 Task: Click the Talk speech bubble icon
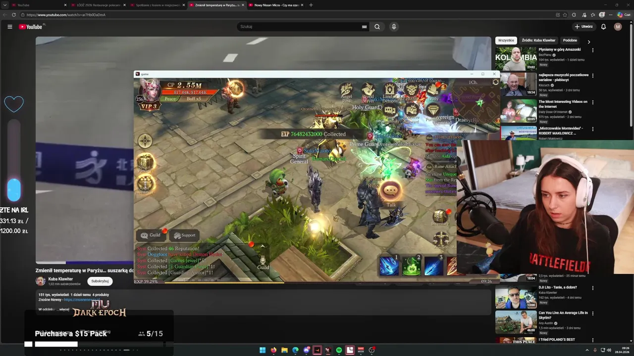tap(391, 190)
